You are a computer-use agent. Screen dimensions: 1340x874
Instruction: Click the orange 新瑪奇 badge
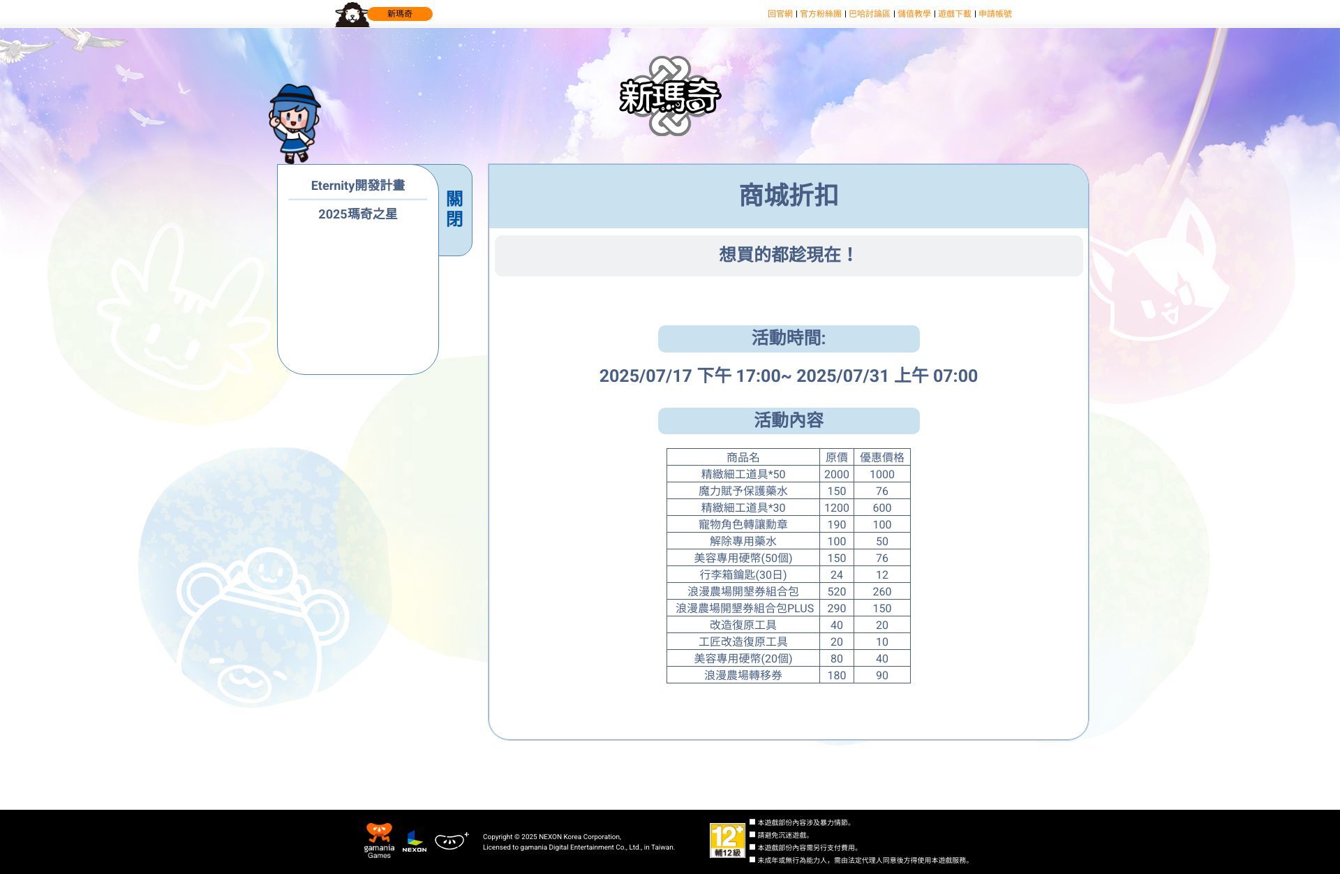coord(400,14)
